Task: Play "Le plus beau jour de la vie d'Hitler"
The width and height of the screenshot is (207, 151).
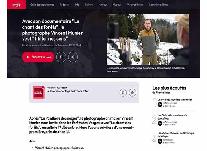Action: click(160, 105)
